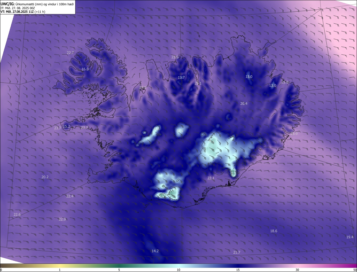357x272 pixels.
Task: Click the 25.1 value label
Action: [198, 83]
